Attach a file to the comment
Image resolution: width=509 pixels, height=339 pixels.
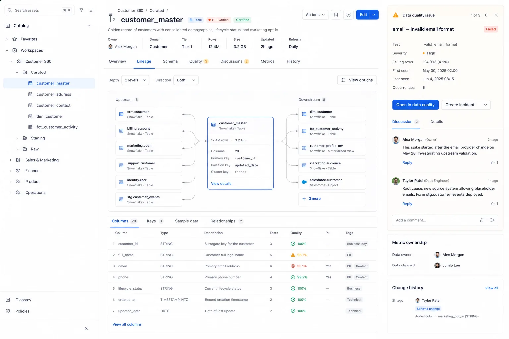[482, 220]
